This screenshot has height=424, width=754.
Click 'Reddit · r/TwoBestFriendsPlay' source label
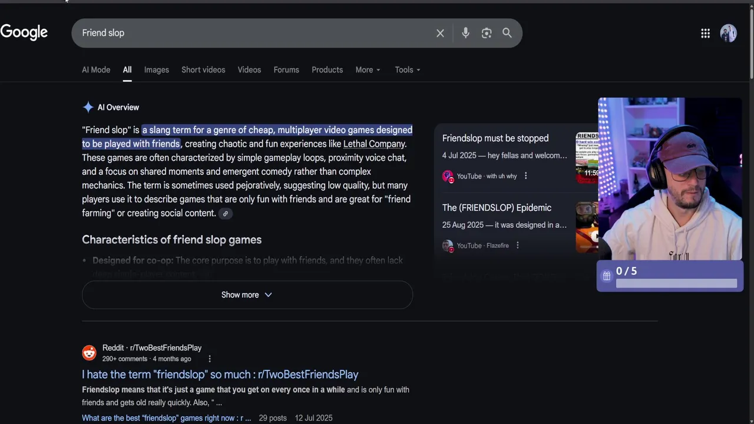[x=152, y=348]
